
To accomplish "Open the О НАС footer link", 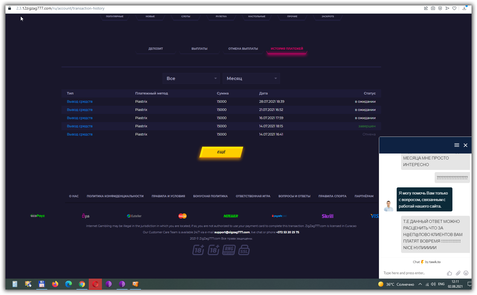I will (x=74, y=196).
